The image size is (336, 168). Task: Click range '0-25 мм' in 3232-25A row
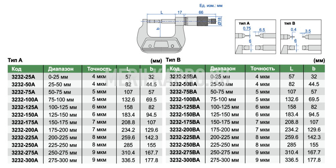coord(58,77)
